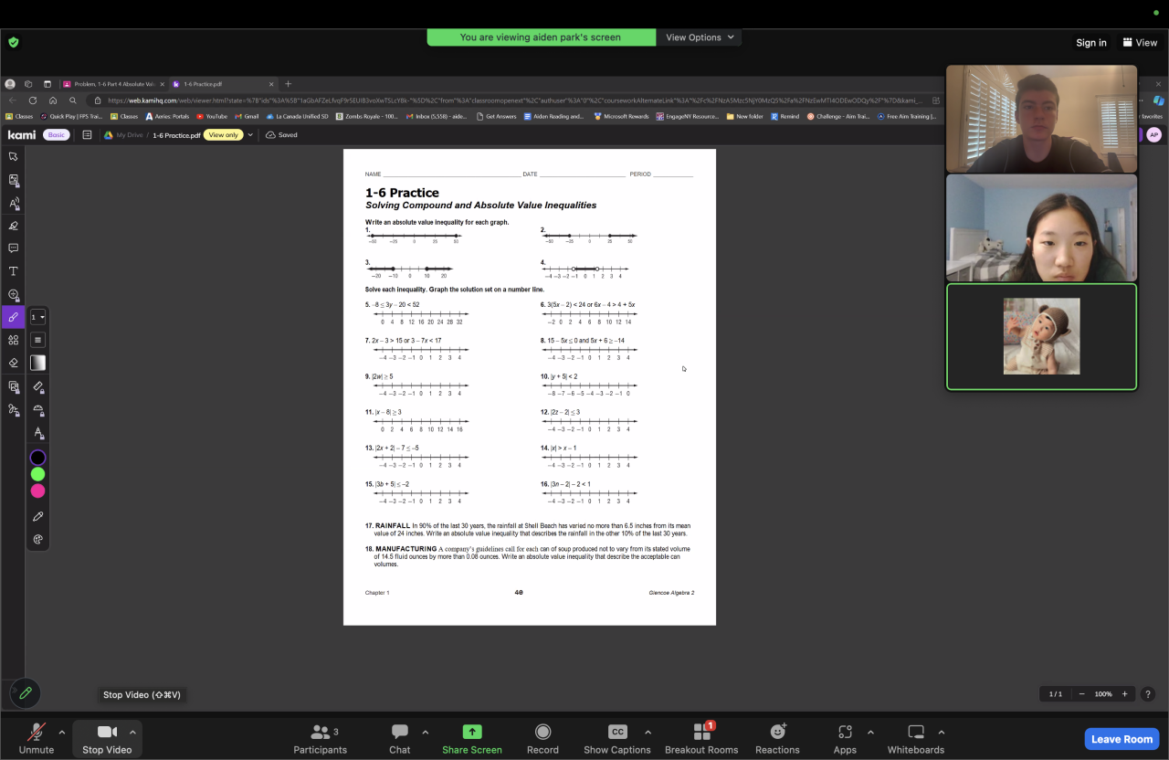The image size is (1169, 760).
Task: Open the Zoom Participants panel
Action: (320, 739)
